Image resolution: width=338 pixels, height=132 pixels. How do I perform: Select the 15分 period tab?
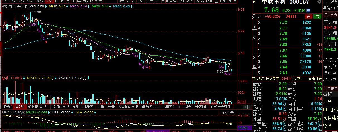[x=30, y=1]
